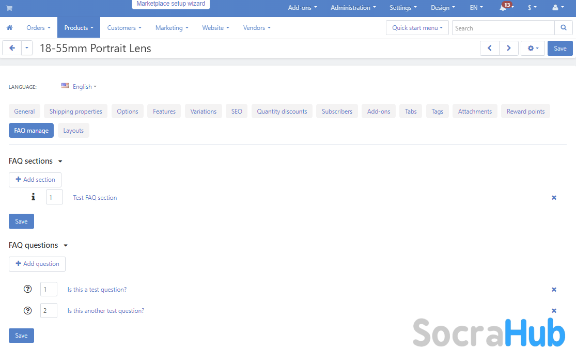The height and width of the screenshot is (349, 576).
Task: Switch to the Shipping properties tab
Action: (75, 112)
